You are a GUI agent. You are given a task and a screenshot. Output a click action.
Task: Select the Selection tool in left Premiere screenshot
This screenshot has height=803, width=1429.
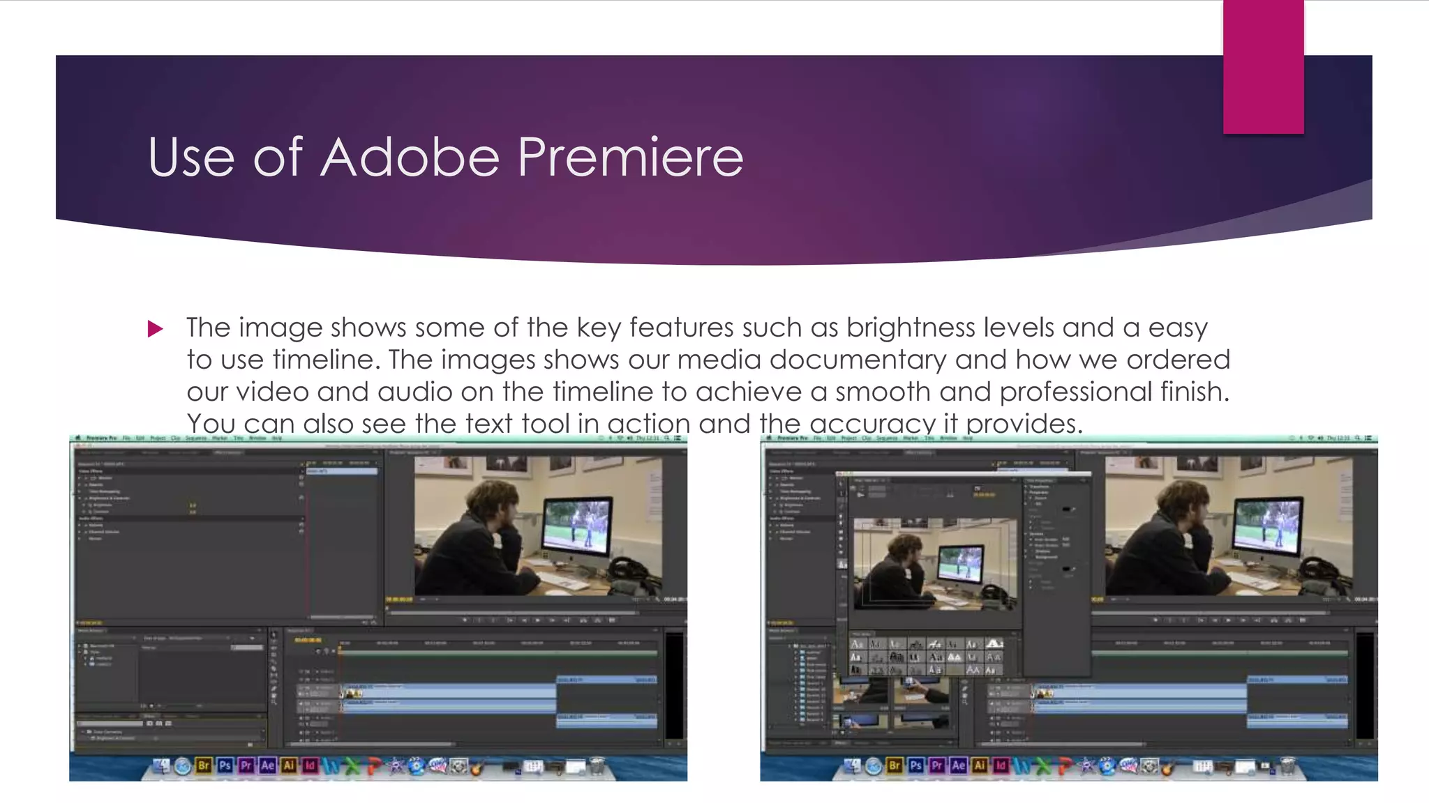(274, 634)
